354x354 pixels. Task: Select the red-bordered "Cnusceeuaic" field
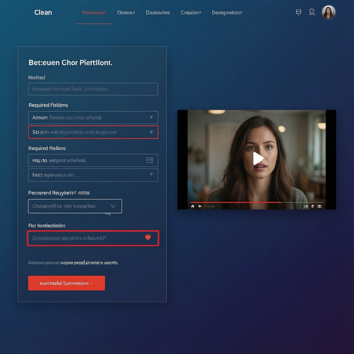pos(93,238)
